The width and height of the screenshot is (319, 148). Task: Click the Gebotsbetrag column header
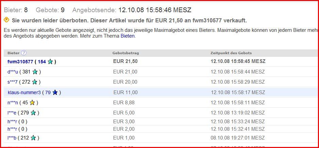pos(126,53)
